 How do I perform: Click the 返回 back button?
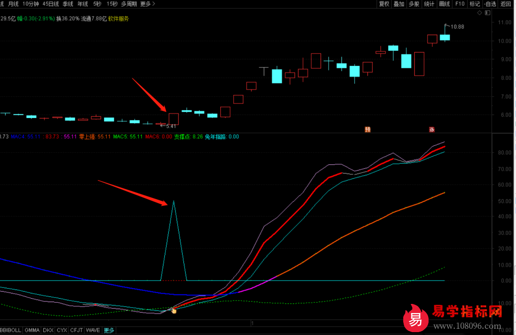[505, 4]
